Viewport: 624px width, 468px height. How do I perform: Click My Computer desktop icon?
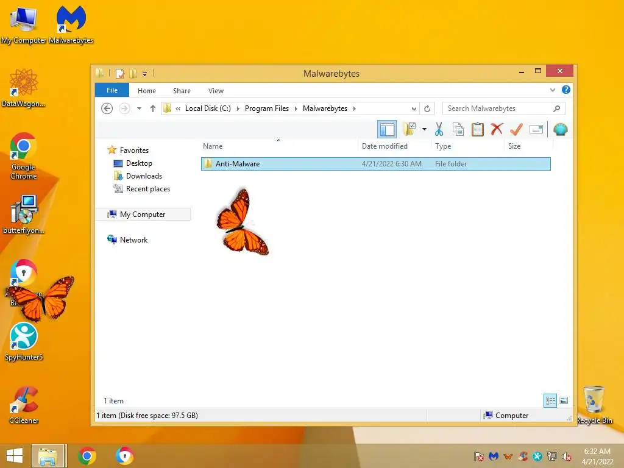[24, 24]
